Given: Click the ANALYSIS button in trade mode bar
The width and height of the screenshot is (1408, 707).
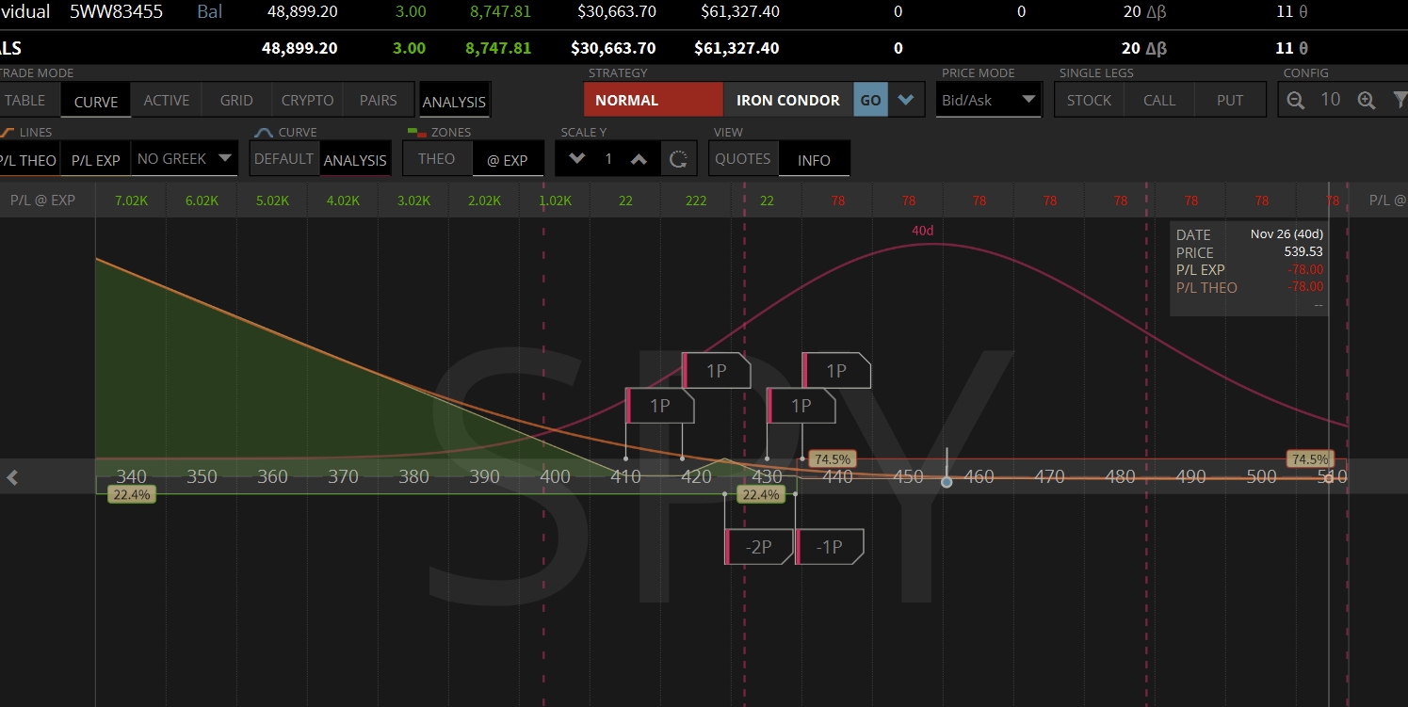Looking at the screenshot, I should (454, 102).
